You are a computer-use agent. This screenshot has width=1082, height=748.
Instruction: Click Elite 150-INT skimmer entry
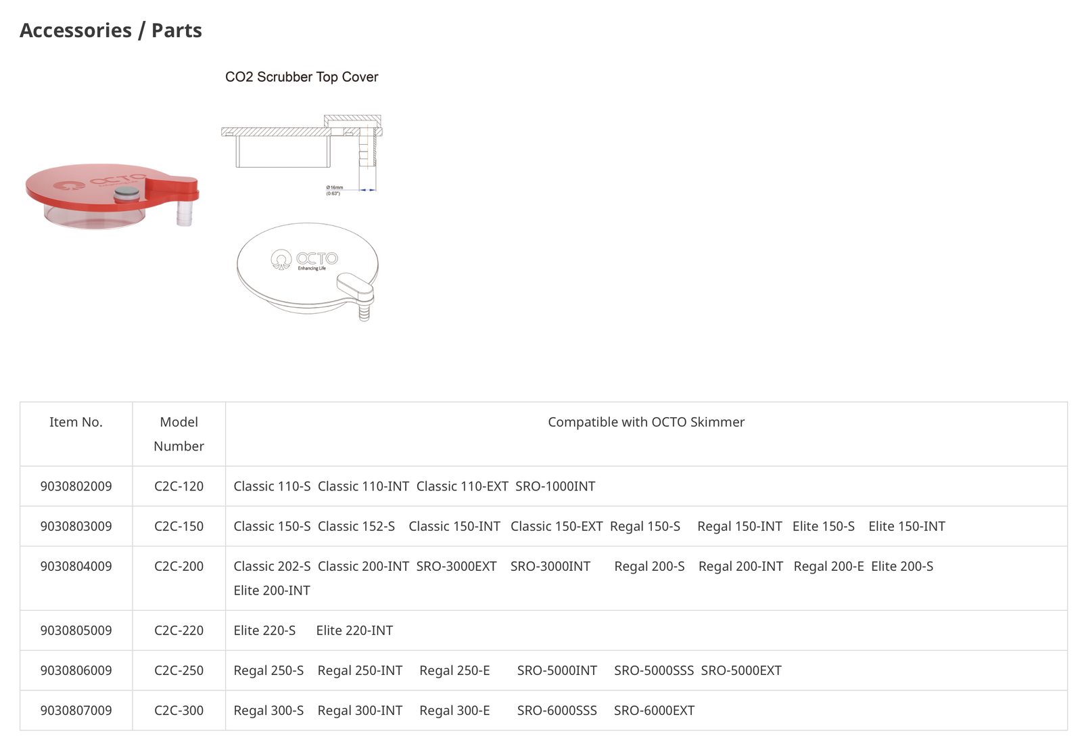[x=907, y=526]
